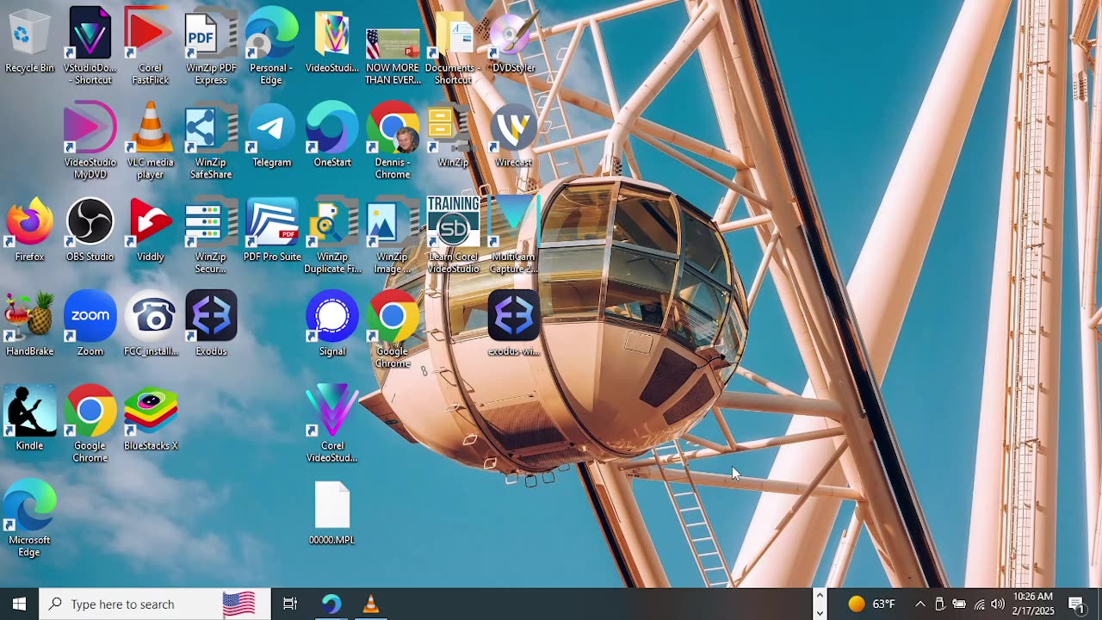
Task: Select the VStudioDo... Shortcut desktop icon
Action: pos(90,46)
